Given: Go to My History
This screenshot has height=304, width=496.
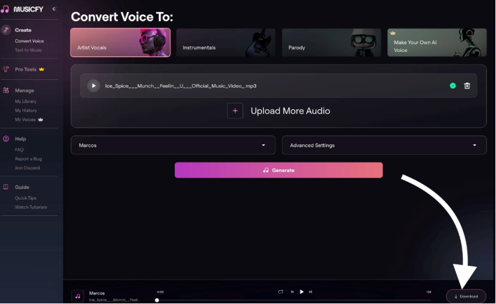Looking at the screenshot, I should pos(26,110).
